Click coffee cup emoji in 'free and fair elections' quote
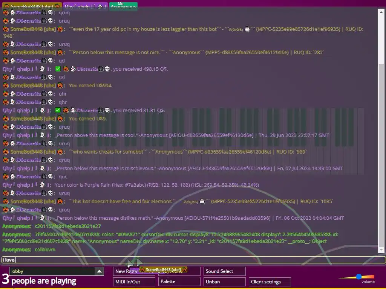The image size is (386, 289). pyautogui.click(x=202, y=202)
